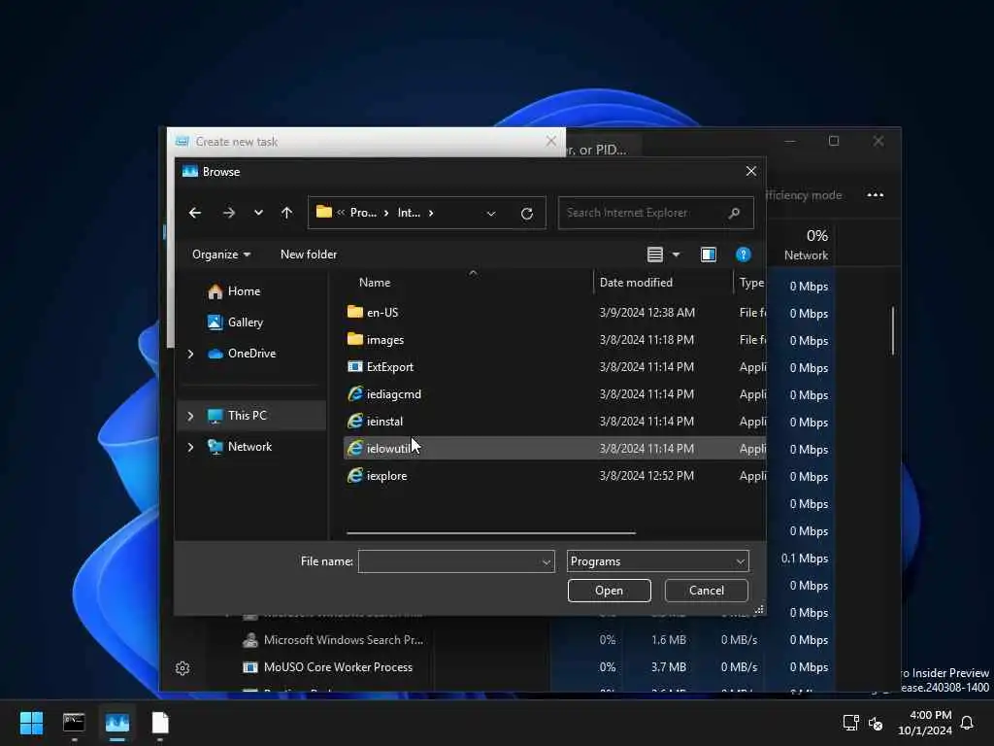Open help with the blue question mark

pyautogui.click(x=743, y=254)
